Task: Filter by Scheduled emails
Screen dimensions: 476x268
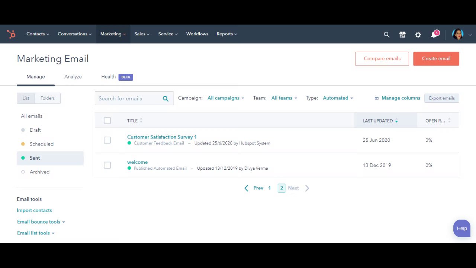Action: 42,144
